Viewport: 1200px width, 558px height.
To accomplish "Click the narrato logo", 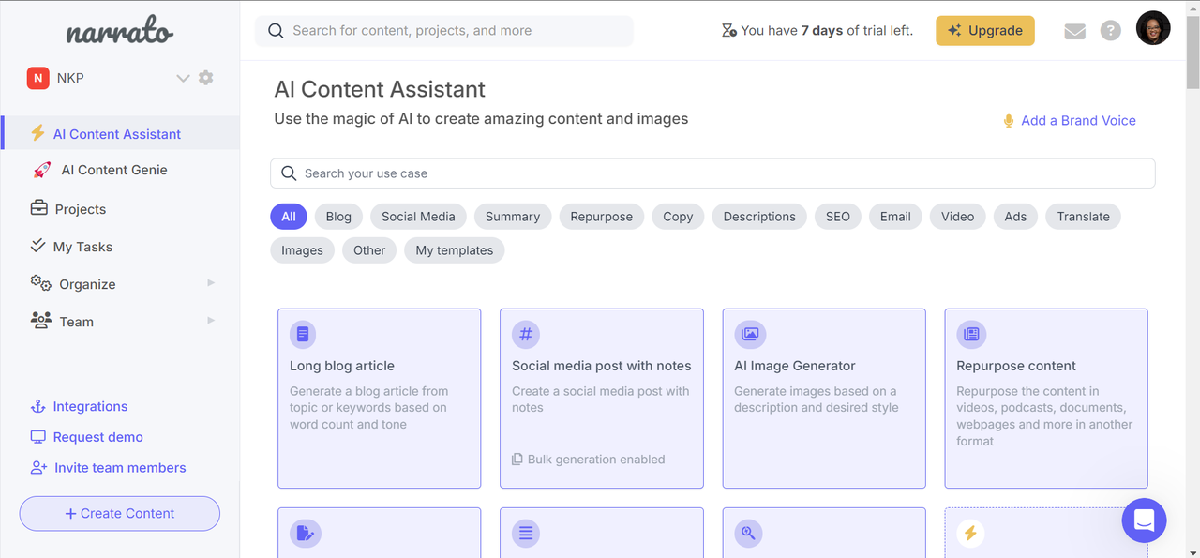I will click(119, 31).
